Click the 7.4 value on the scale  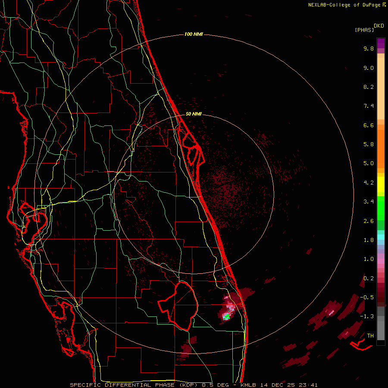coord(369,106)
